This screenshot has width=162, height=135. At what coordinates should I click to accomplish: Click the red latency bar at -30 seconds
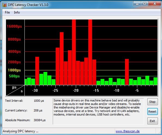pos(37,71)
